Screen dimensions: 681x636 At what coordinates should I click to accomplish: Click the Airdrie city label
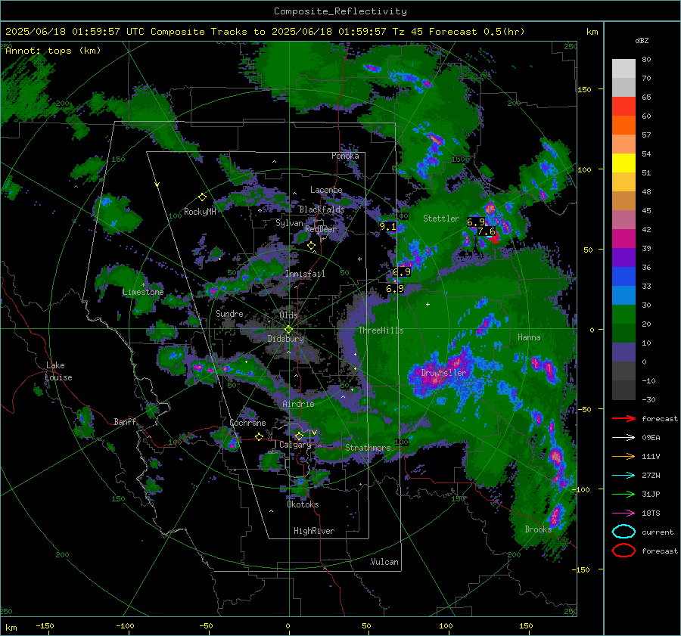click(x=298, y=404)
